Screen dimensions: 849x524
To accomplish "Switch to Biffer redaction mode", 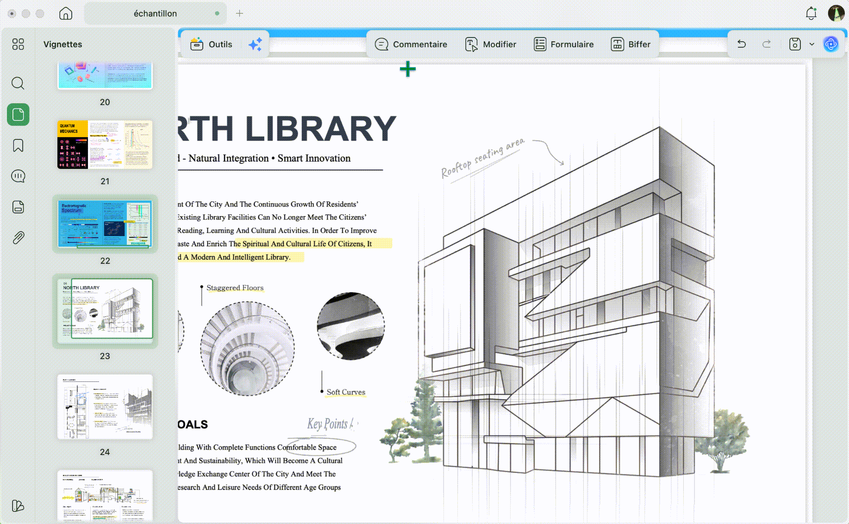I will click(631, 44).
